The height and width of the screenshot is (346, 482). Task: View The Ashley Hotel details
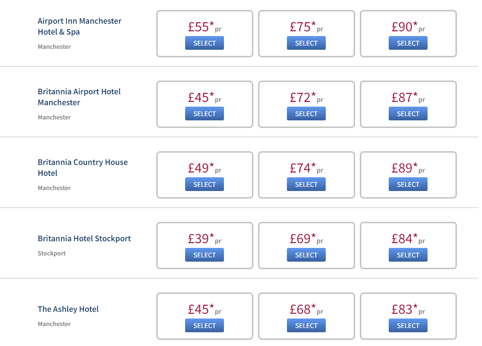[68, 309]
